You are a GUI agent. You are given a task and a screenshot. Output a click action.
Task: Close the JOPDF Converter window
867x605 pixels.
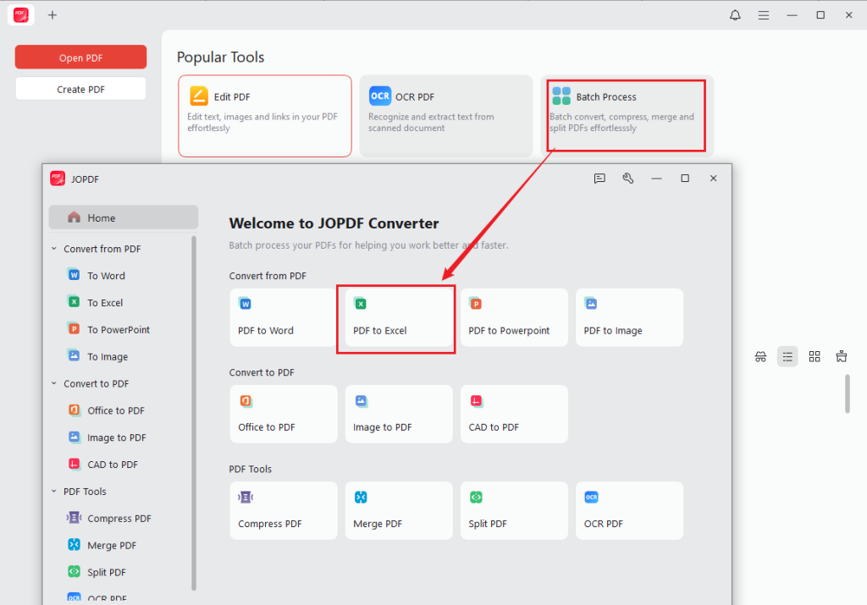coord(713,178)
